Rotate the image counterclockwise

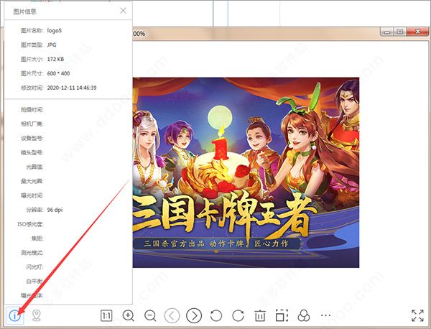tap(216, 316)
